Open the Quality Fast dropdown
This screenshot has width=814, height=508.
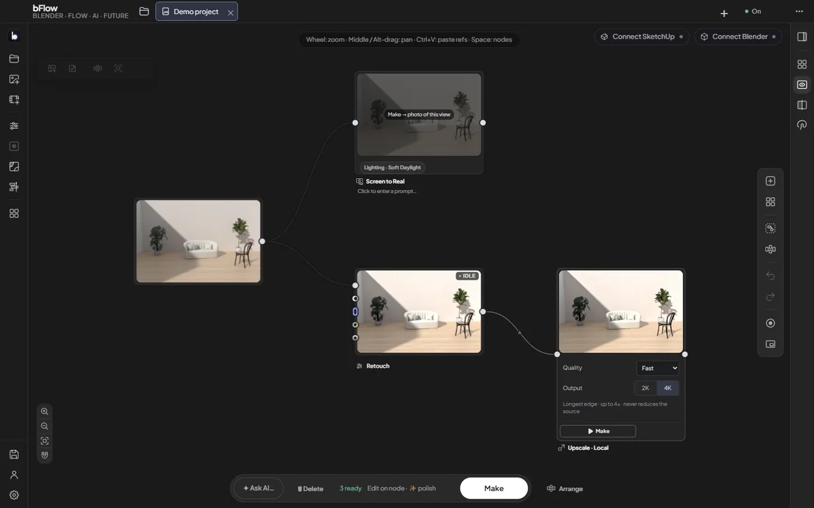click(658, 368)
